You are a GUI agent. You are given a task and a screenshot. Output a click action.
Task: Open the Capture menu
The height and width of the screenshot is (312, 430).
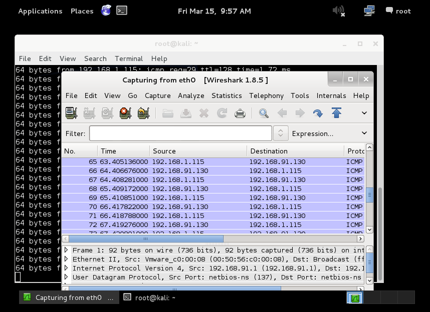[158, 95]
